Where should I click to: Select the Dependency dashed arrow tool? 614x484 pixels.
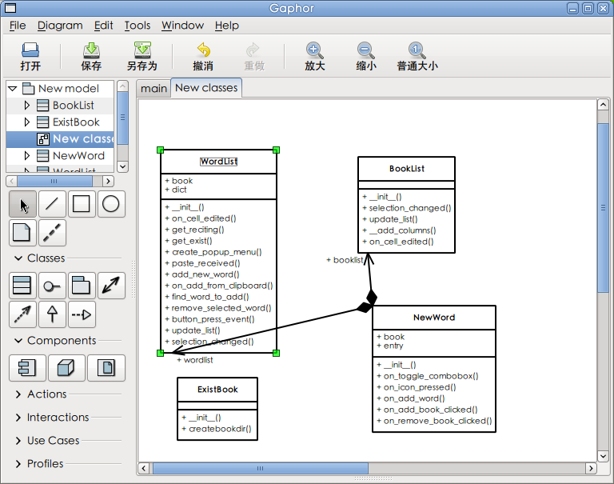22,314
